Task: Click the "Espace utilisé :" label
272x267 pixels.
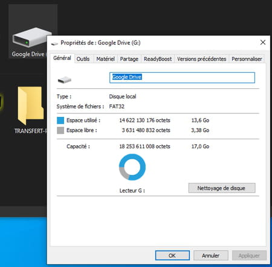Action: (x=83, y=120)
